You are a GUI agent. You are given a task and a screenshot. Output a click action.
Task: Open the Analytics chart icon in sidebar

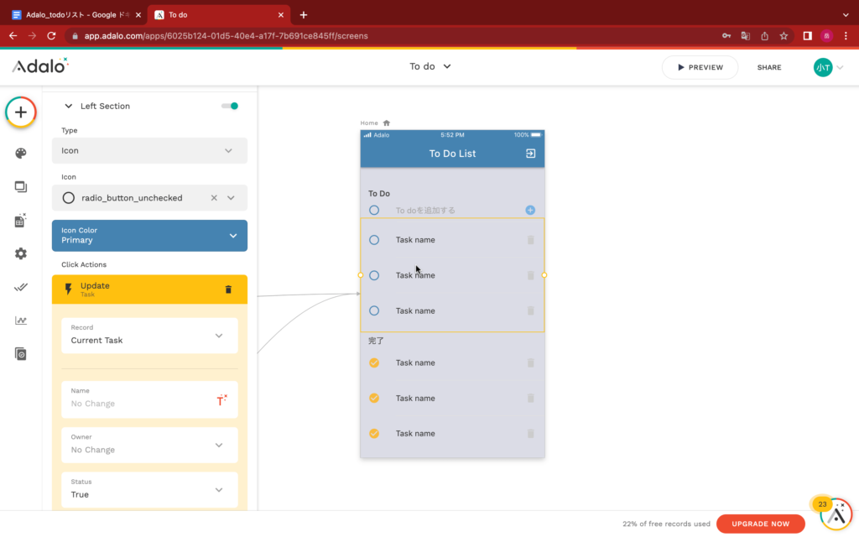click(x=21, y=321)
